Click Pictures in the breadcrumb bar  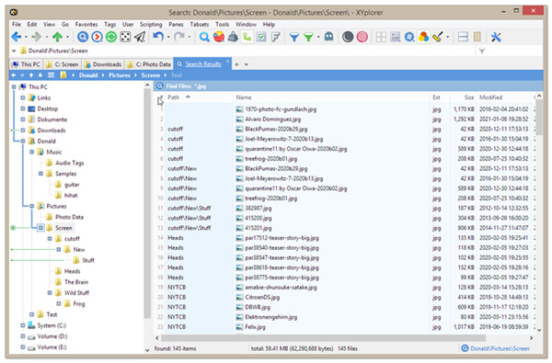click(120, 75)
